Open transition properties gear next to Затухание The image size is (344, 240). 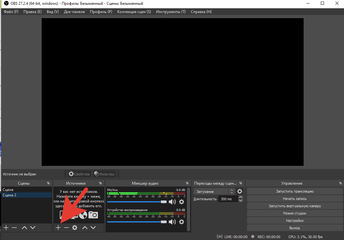240,191
